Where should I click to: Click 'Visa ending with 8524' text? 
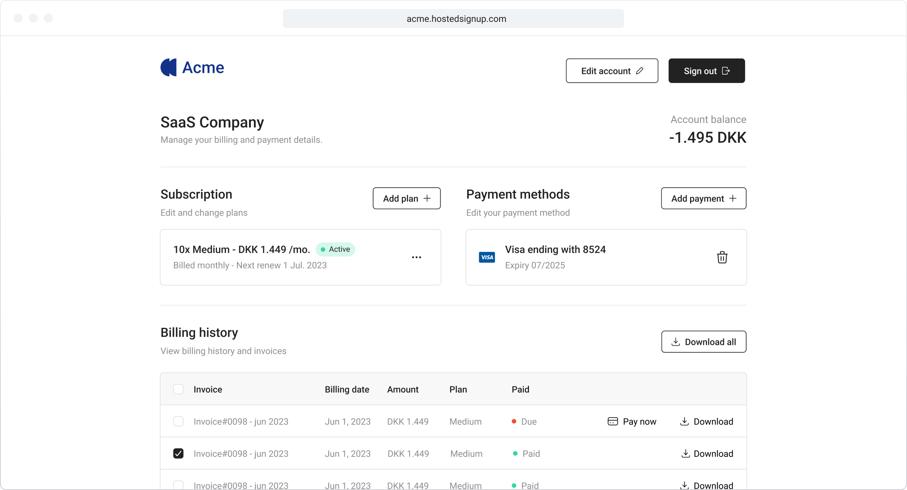pos(555,250)
